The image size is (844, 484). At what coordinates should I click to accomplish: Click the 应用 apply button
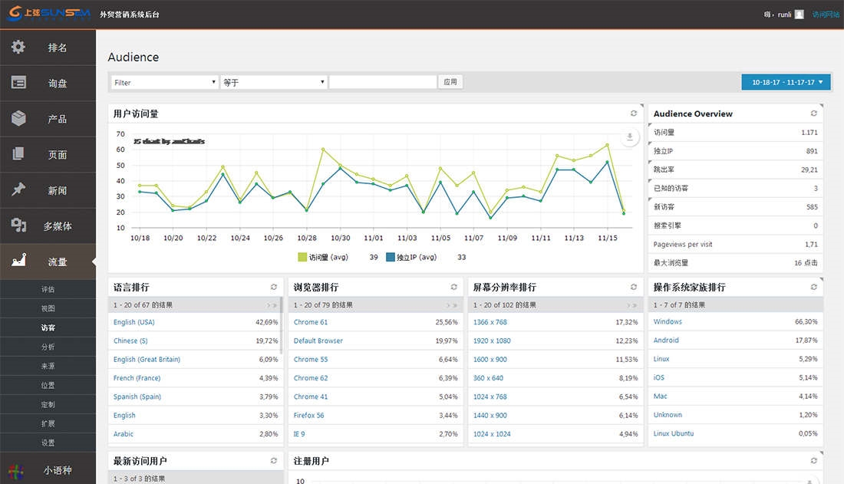[450, 82]
